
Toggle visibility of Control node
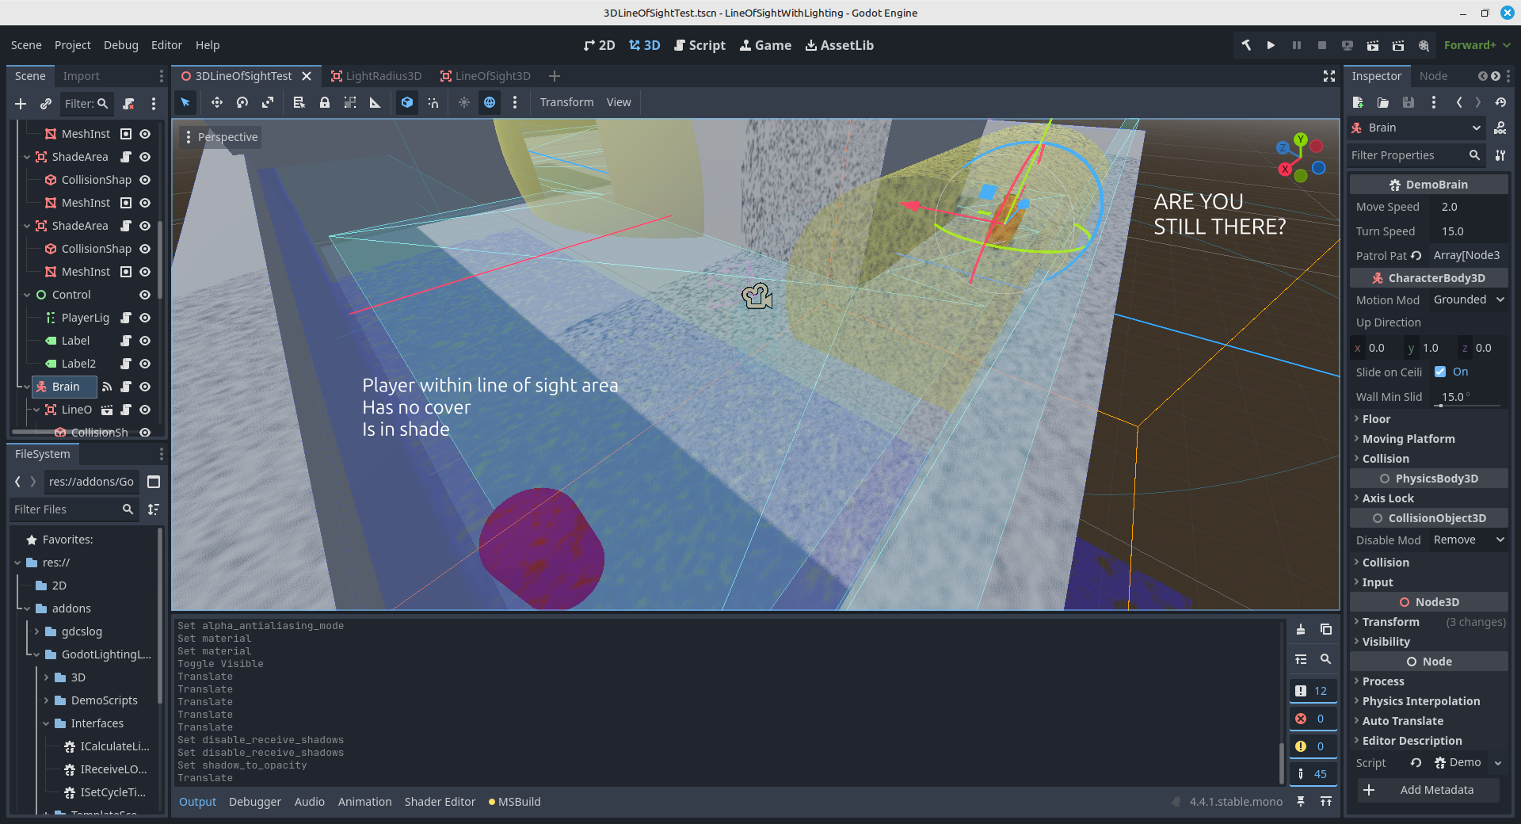coord(145,295)
